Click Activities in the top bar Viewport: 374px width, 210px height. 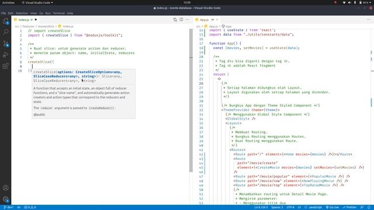tap(8, 2)
